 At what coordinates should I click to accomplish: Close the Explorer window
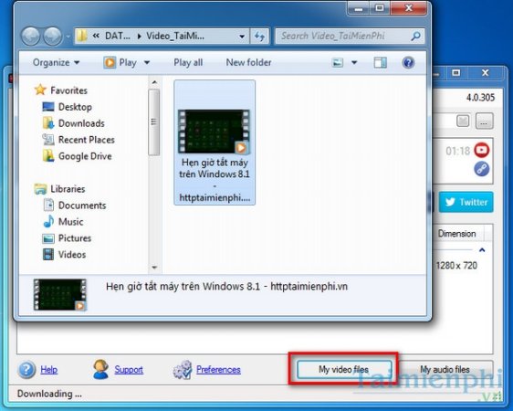tap(409, 8)
